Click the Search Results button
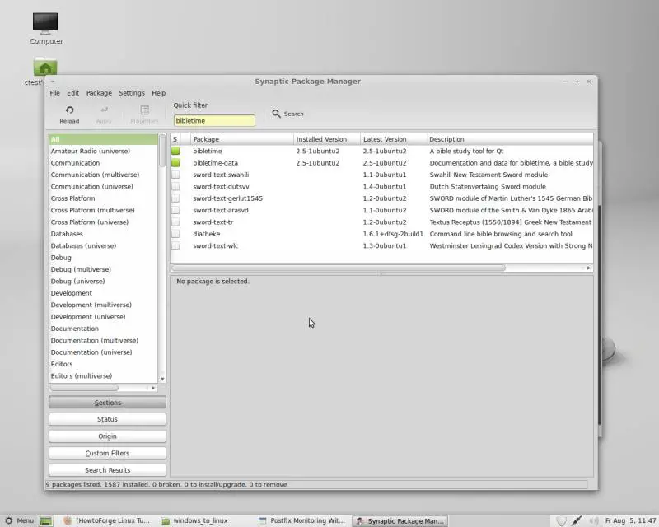 pyautogui.click(x=108, y=470)
